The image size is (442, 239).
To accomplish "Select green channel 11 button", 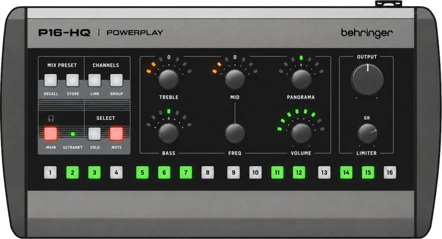I will tap(277, 172).
